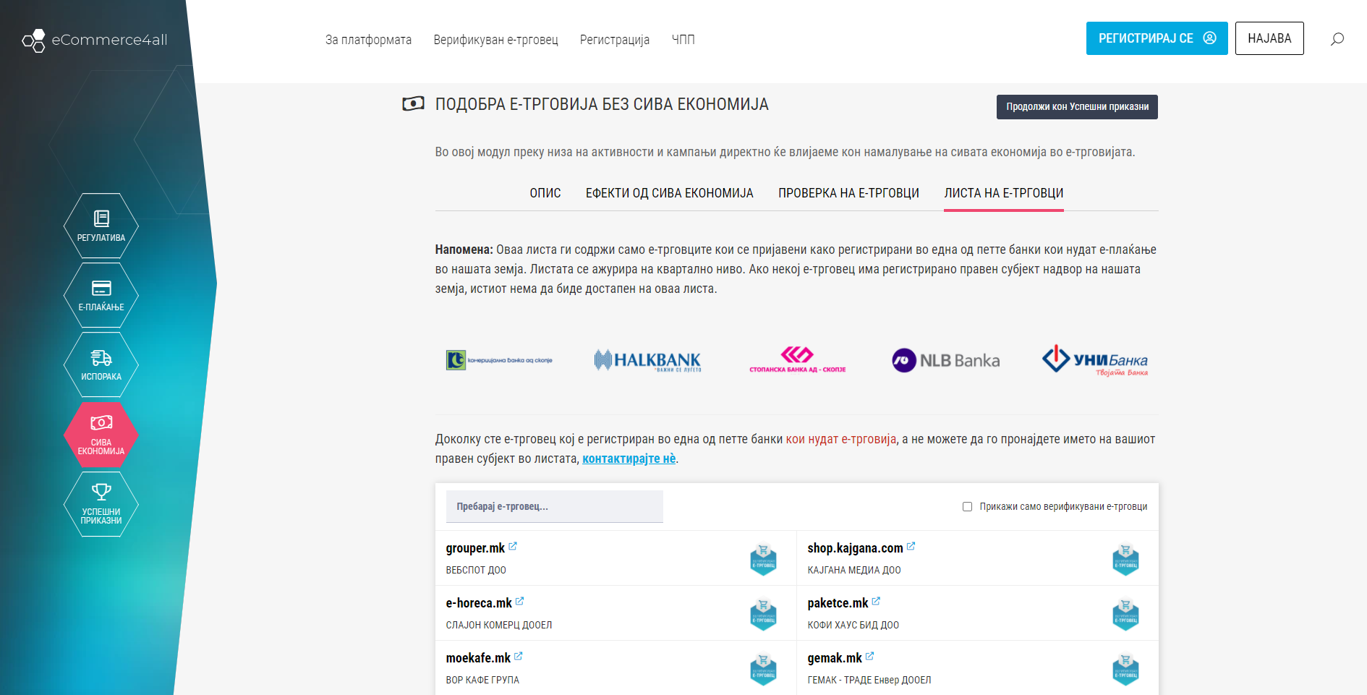Click external link icon next to moekafe.mk
This screenshot has width=1367, height=695.
519,656
